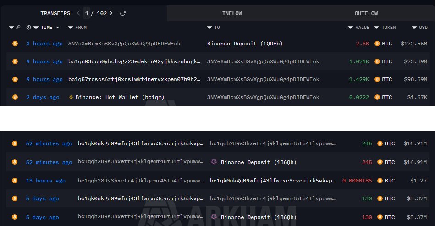The width and height of the screenshot is (435, 226).
Task: Open the TIME column filter icon
Action: [36, 28]
